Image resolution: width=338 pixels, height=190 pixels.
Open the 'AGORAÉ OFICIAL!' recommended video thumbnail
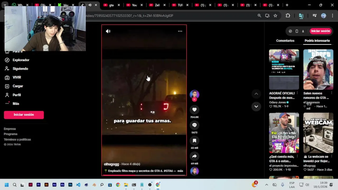point(284,69)
